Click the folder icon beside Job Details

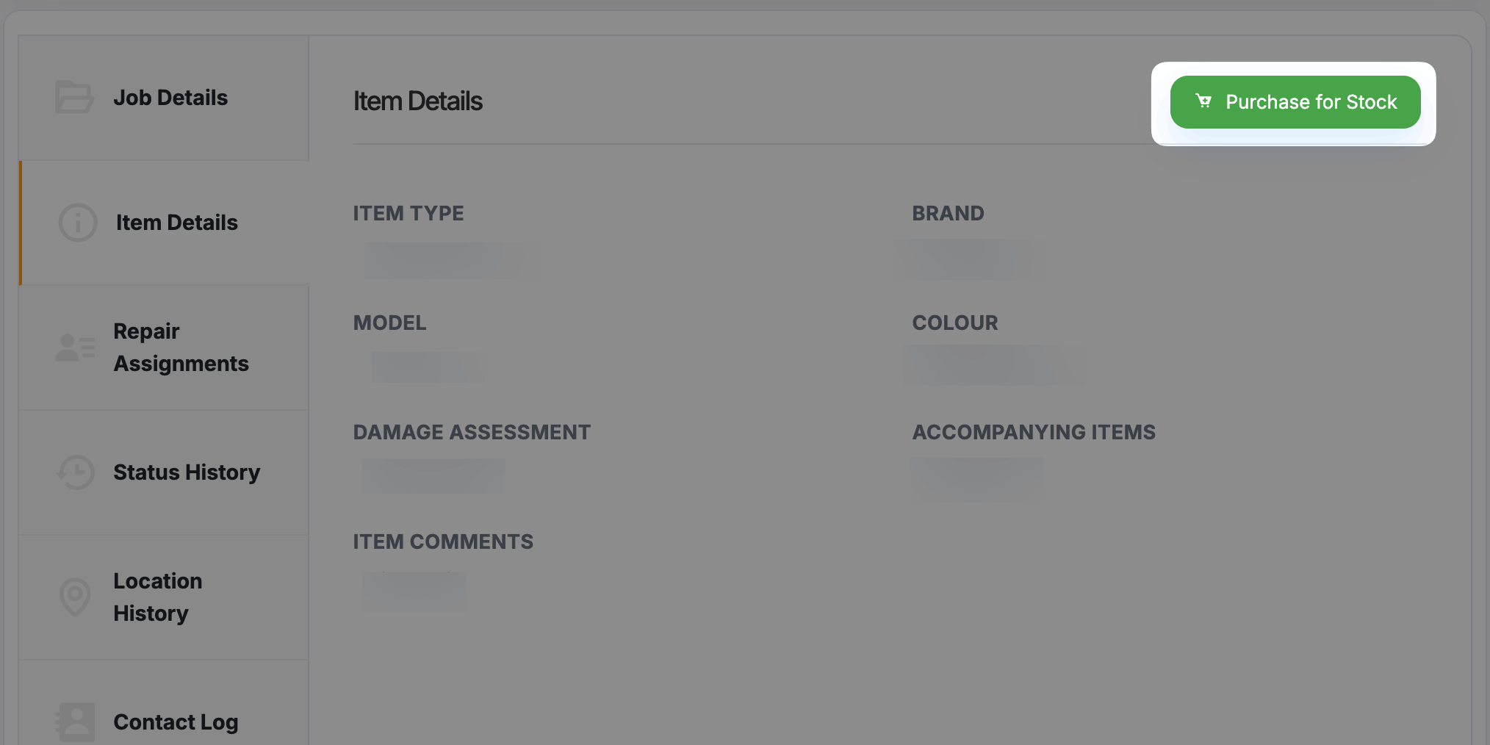click(x=74, y=97)
